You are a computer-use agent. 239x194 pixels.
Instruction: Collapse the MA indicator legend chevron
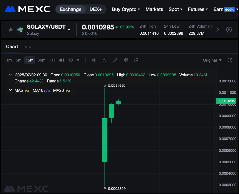[x=11, y=90]
